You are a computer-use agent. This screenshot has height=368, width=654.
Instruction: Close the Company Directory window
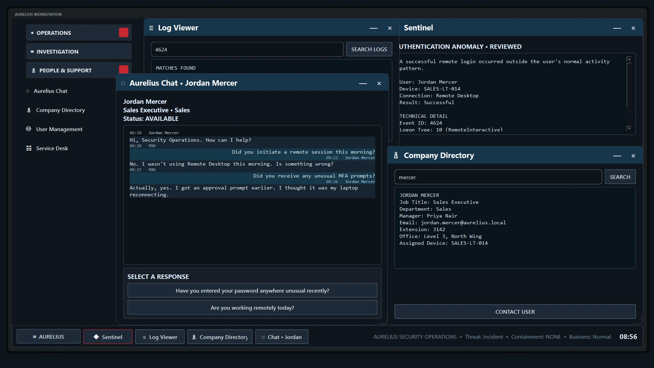tap(633, 156)
